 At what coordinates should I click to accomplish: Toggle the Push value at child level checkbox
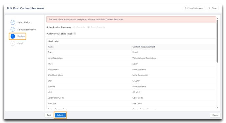point(75,34)
